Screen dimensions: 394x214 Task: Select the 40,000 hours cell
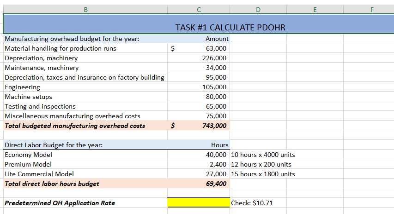pyautogui.click(x=199, y=155)
